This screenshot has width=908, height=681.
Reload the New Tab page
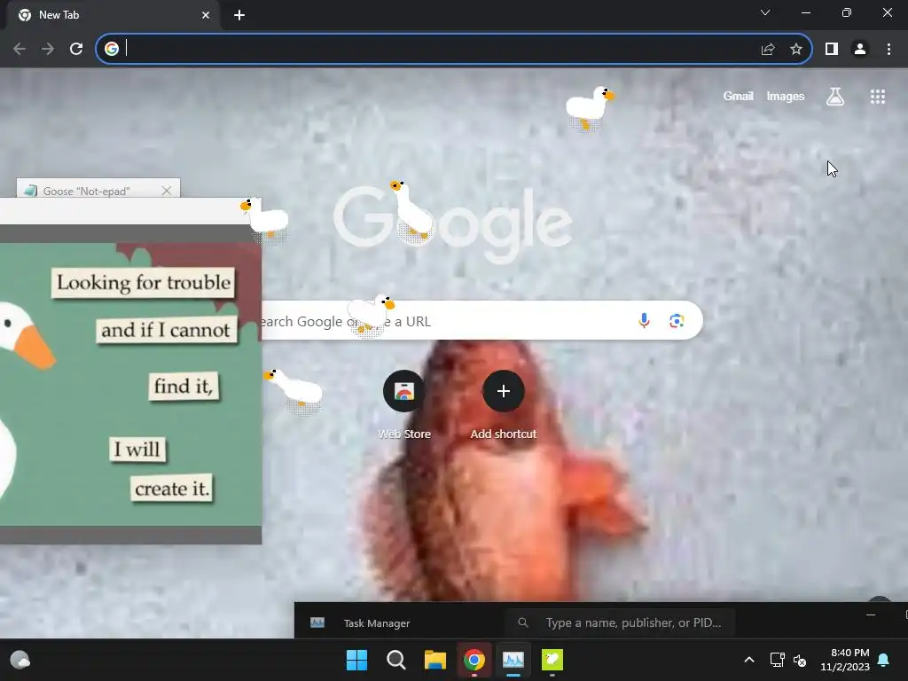pyautogui.click(x=76, y=50)
